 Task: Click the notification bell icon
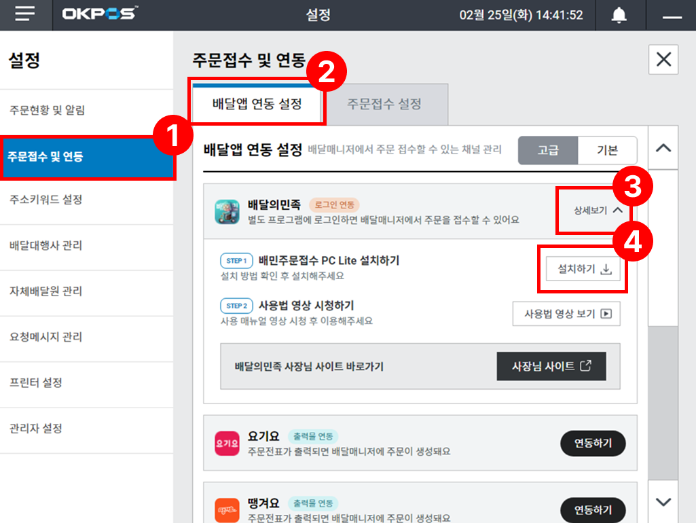point(619,15)
